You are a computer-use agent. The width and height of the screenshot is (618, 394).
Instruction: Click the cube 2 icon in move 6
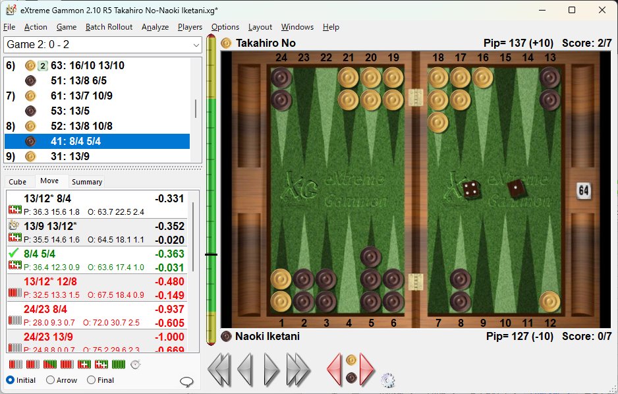click(x=43, y=66)
